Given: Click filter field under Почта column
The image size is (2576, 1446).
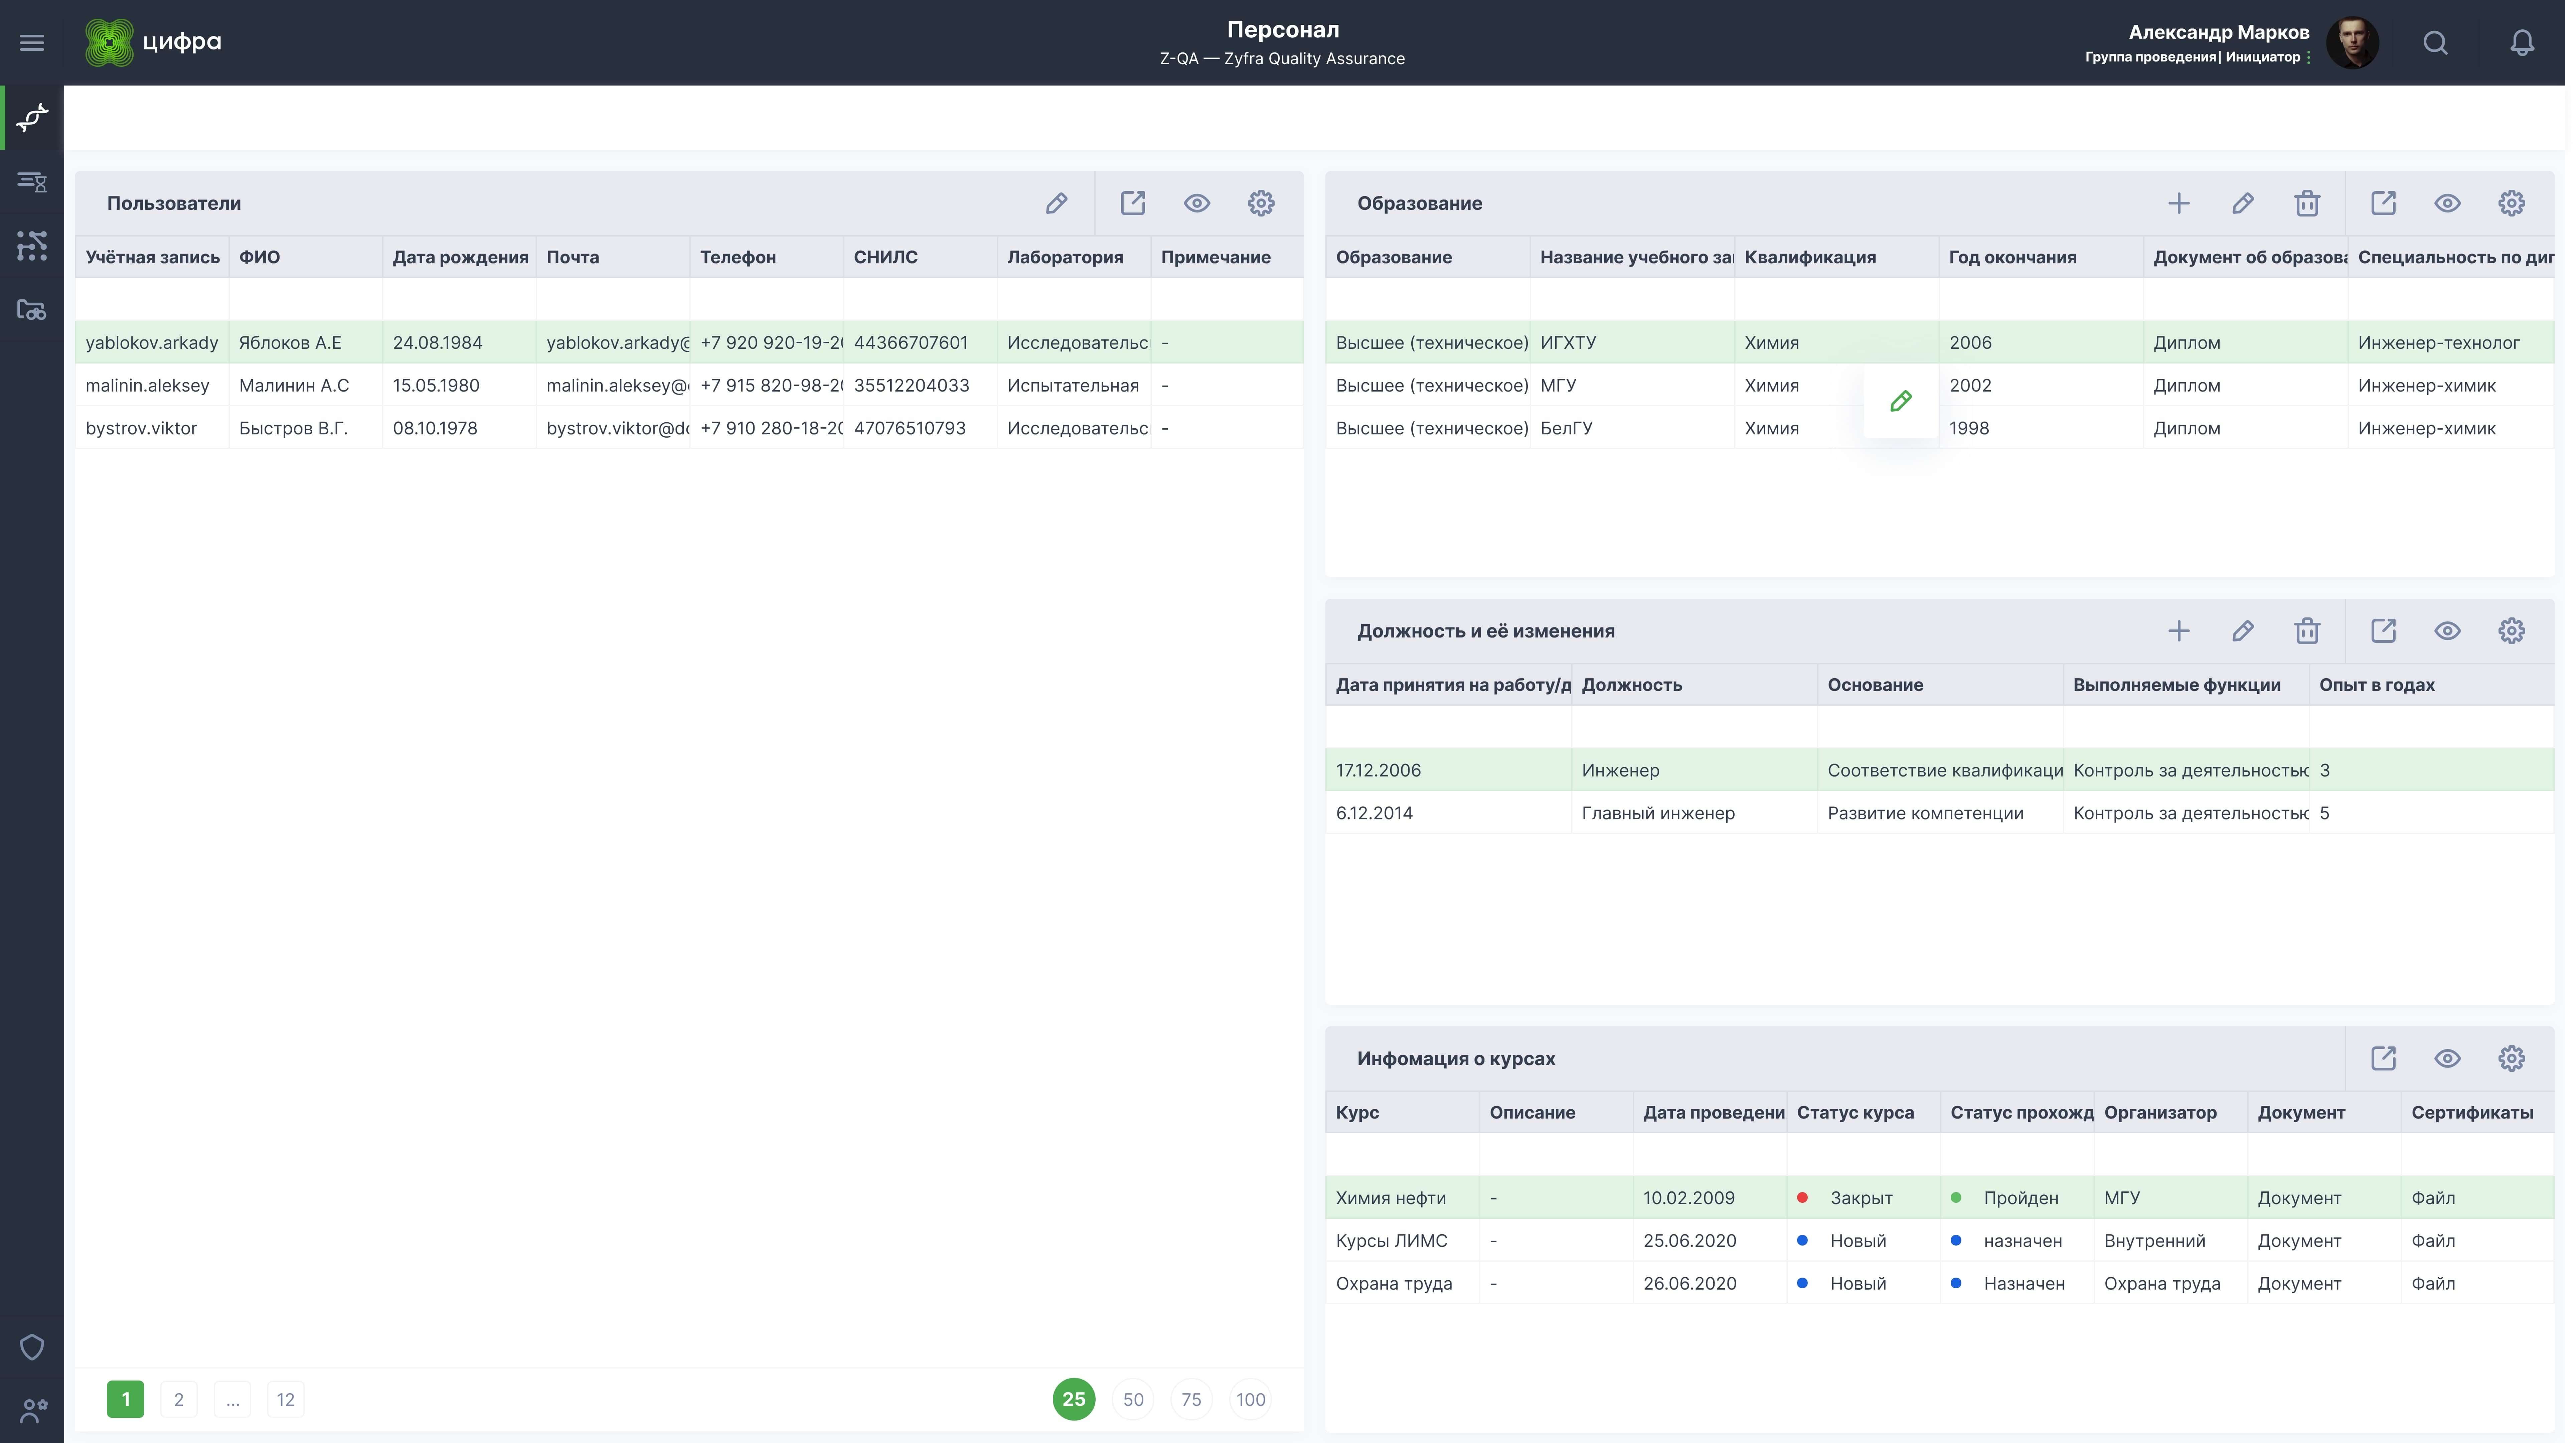Looking at the screenshot, I should coord(613,299).
